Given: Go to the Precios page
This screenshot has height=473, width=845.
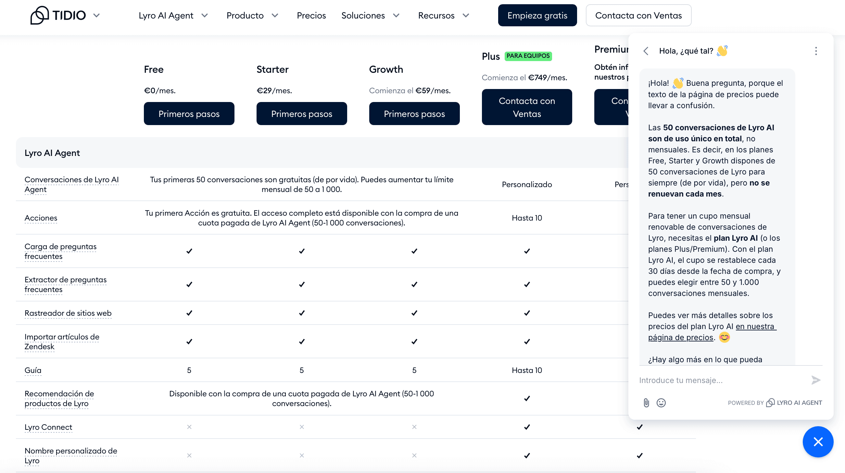Looking at the screenshot, I should click(x=311, y=15).
